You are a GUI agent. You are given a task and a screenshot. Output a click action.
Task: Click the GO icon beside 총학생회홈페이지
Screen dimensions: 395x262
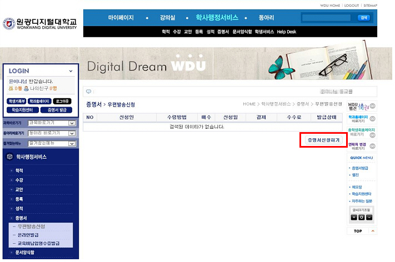[373, 132]
